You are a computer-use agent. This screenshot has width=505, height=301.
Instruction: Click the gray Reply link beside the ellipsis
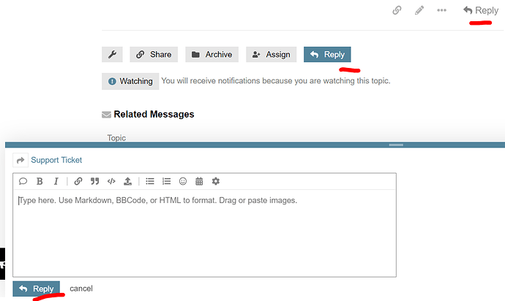click(481, 10)
